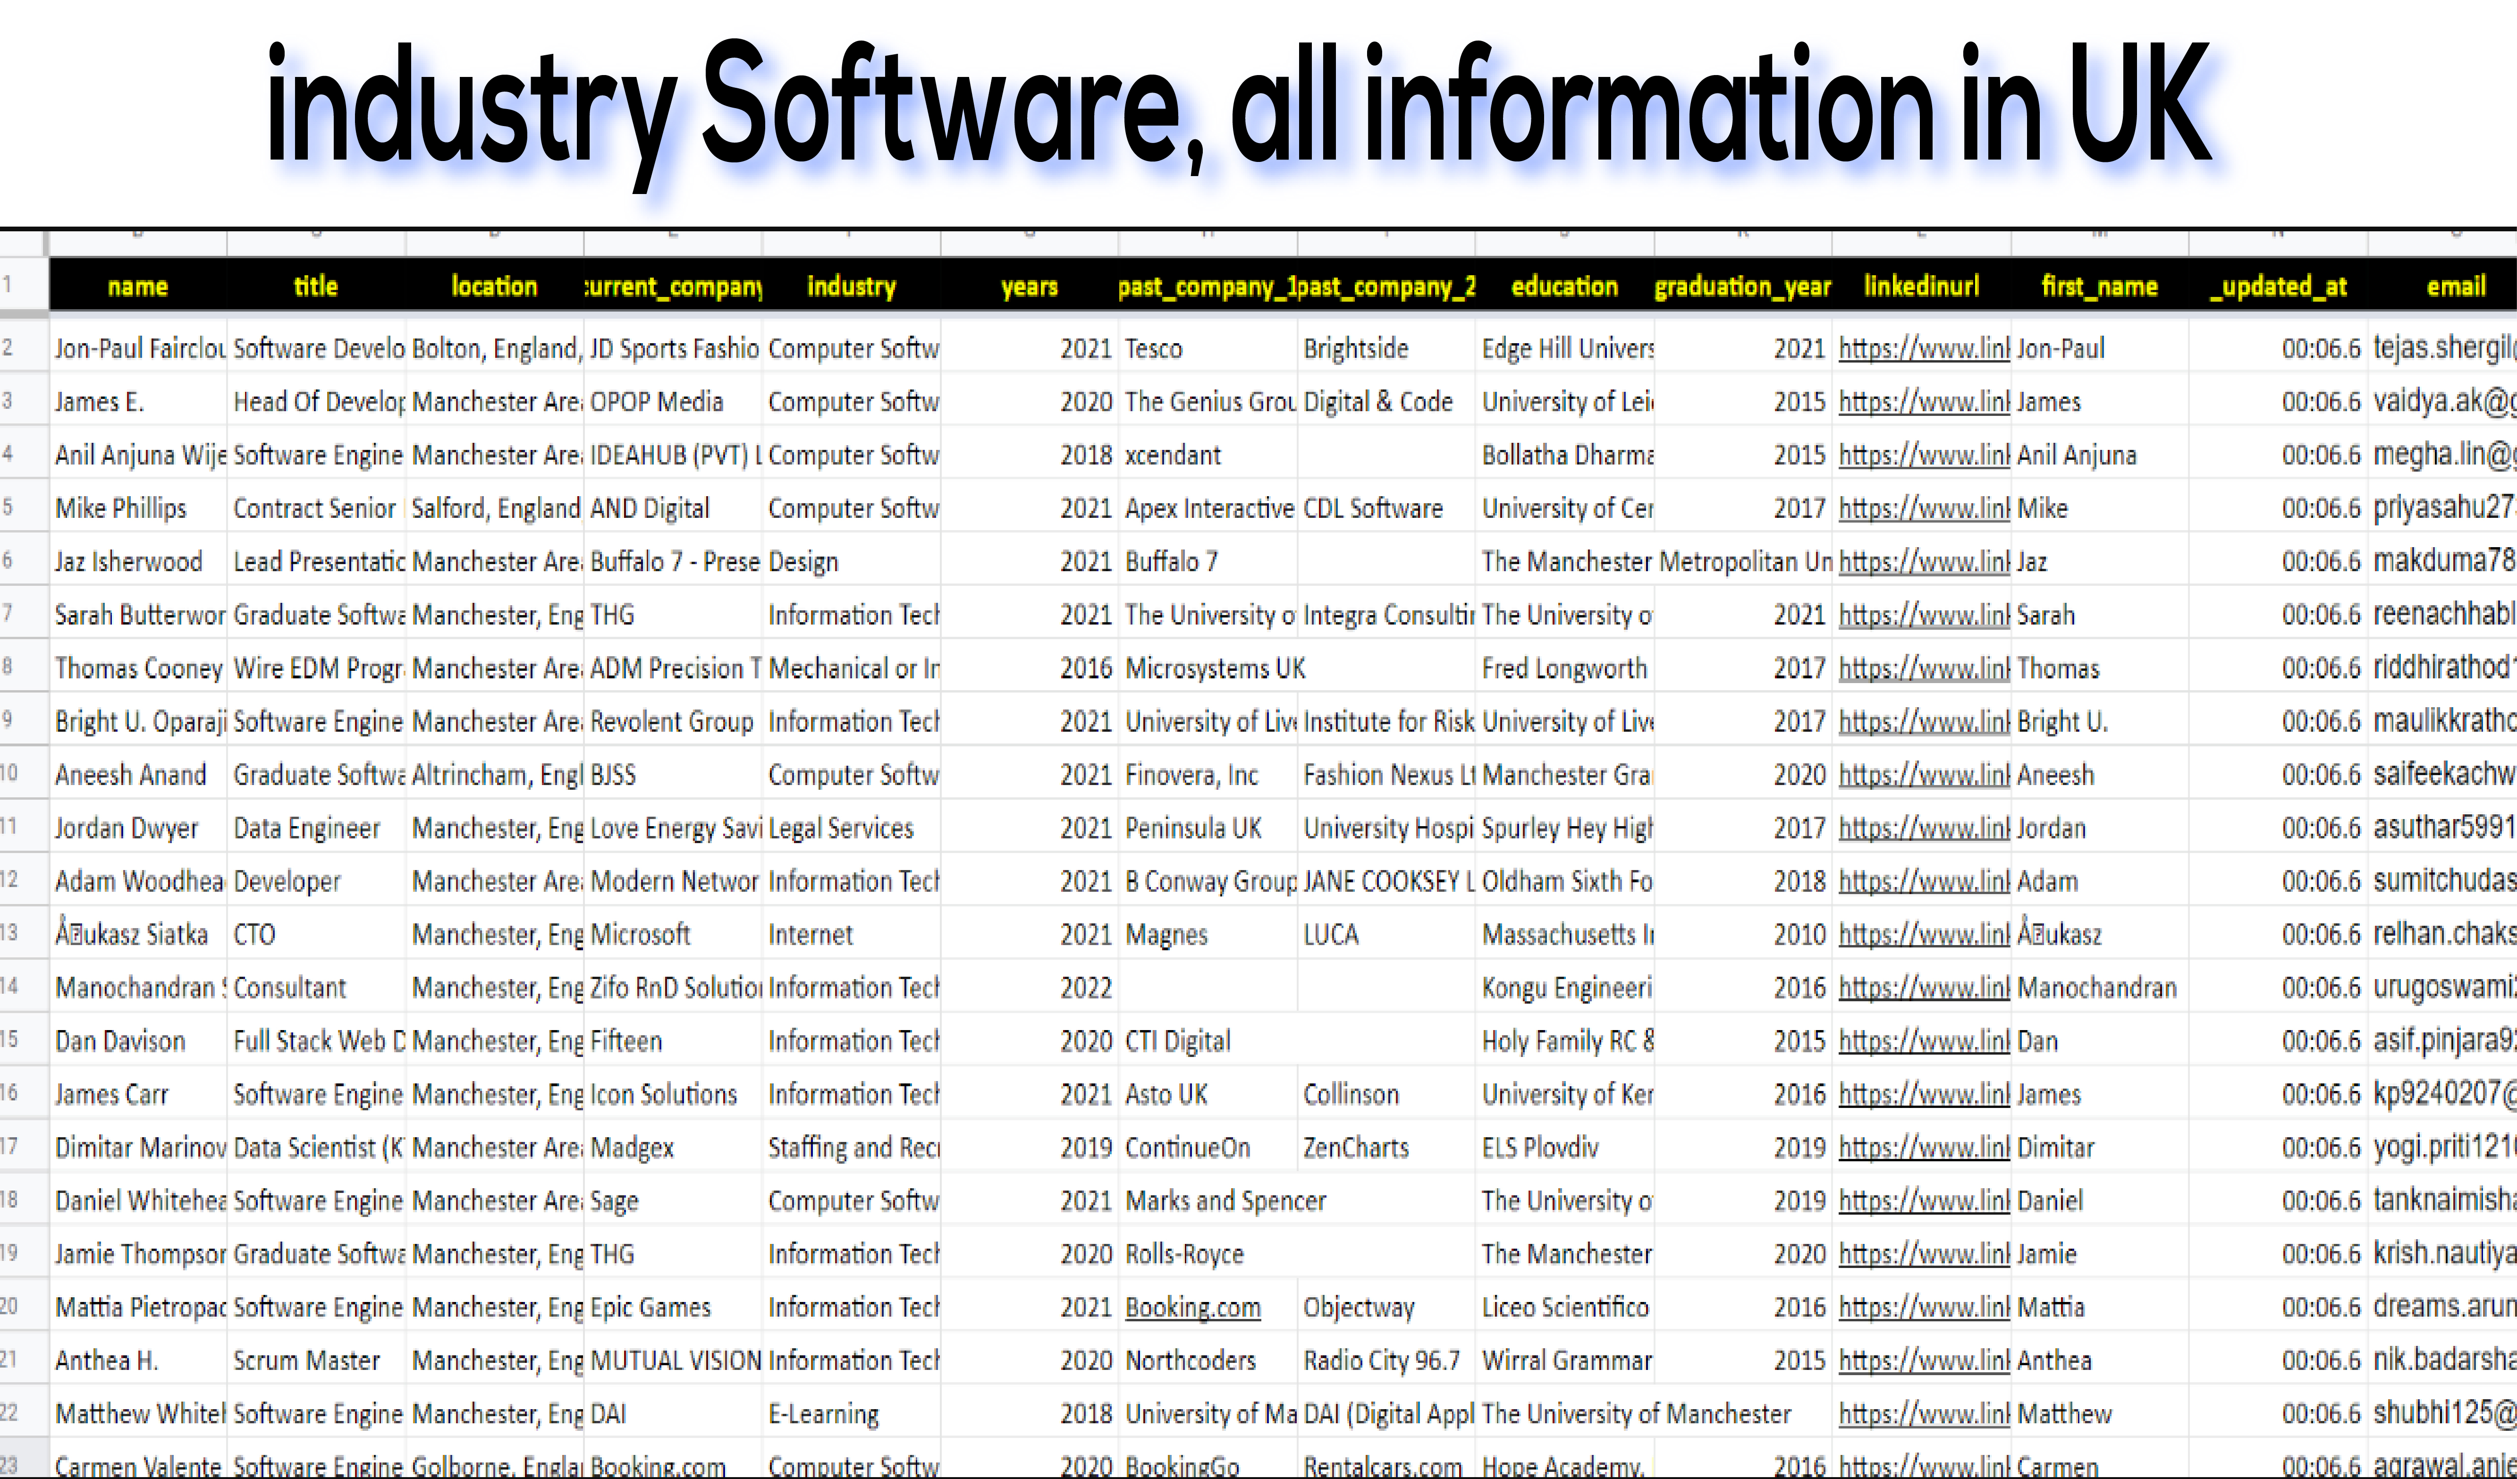Select the "email" column header
The width and height of the screenshot is (2517, 1479).
coord(2457,287)
